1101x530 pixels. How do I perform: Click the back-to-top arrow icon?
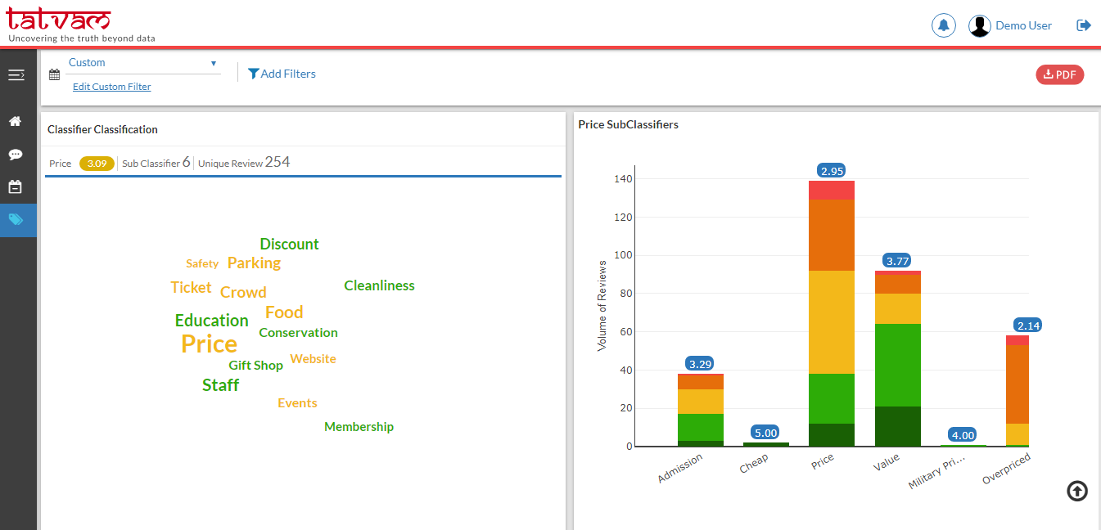point(1077,491)
